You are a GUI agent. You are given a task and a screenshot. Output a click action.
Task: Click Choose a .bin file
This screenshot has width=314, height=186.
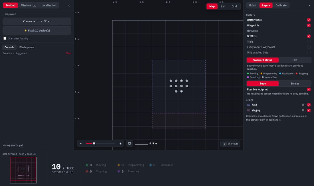tap(37, 21)
